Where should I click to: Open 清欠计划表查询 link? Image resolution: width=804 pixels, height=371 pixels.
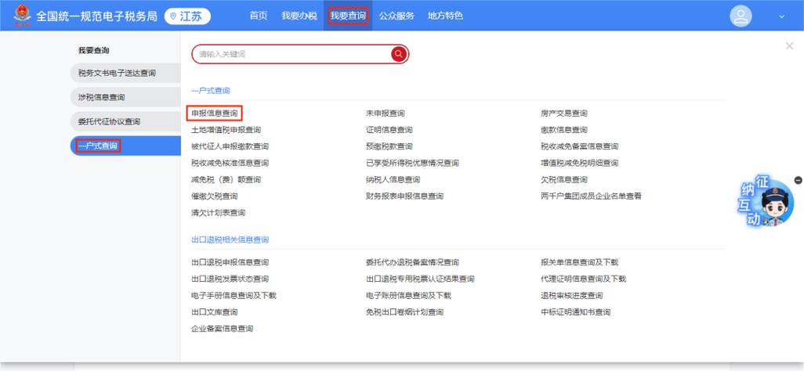coord(219,213)
